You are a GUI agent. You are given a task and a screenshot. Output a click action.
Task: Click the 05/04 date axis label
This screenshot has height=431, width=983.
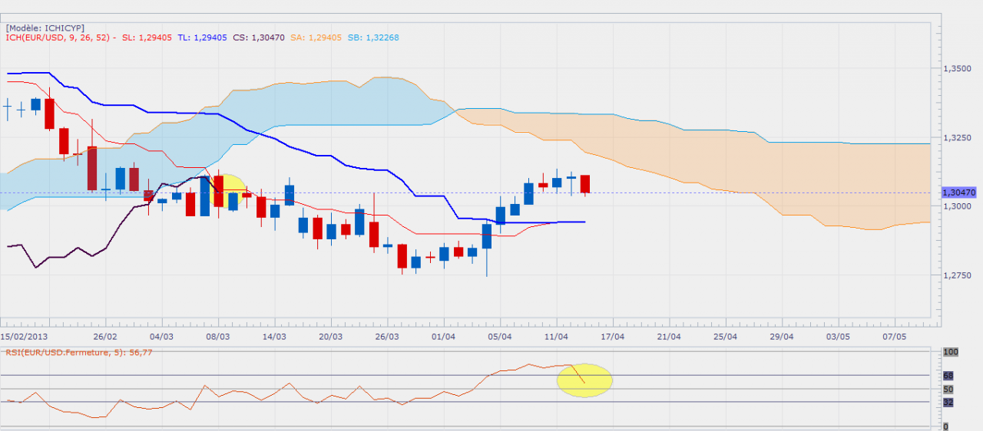(x=500, y=337)
